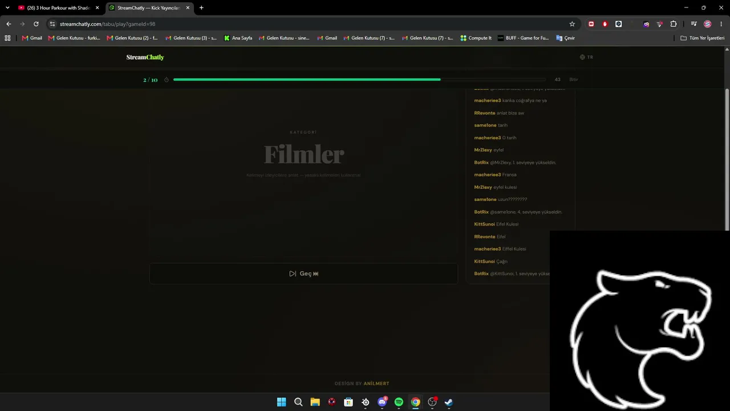This screenshot has height=411, width=730.
Task: Open the Gelen Kutusu (2) bookmark
Action: 132,38
